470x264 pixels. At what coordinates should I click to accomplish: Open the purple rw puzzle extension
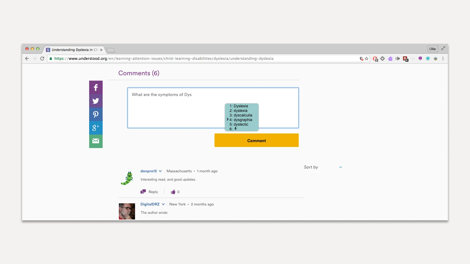pos(390,59)
